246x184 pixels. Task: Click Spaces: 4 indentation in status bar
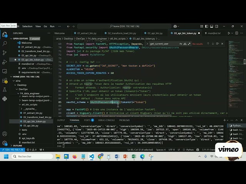(x=161, y=150)
